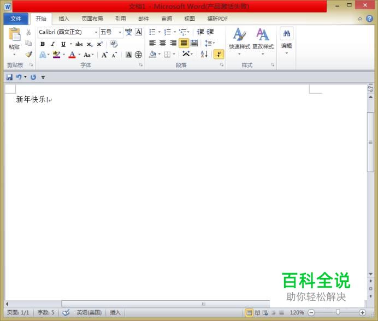Toggle Character Shading A icon
Screen dimensions: 378x321
click(x=128, y=55)
